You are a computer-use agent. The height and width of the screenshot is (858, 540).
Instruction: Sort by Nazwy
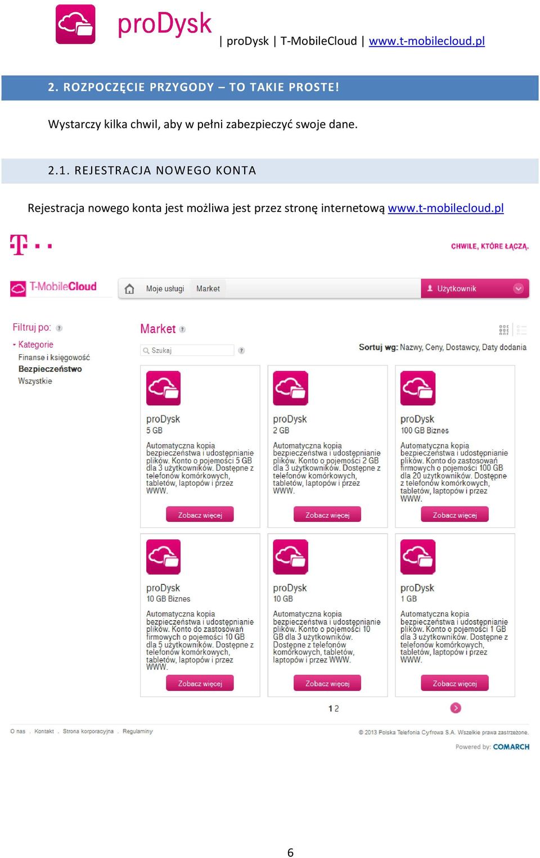(411, 347)
